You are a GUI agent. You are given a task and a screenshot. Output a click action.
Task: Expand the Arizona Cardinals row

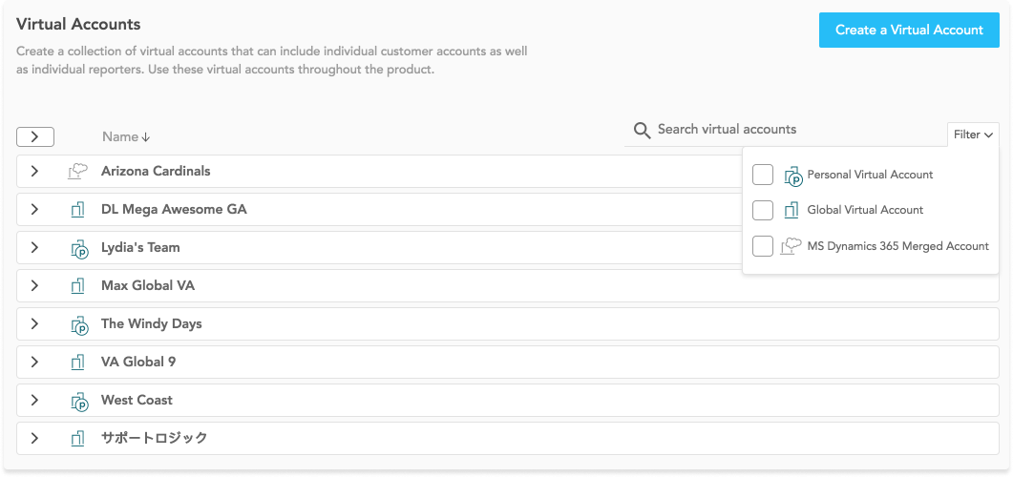35,171
